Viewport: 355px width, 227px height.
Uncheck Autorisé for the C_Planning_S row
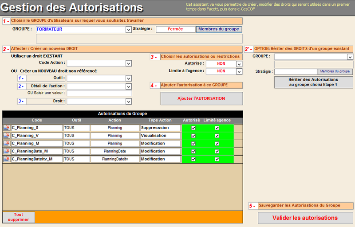193,128
